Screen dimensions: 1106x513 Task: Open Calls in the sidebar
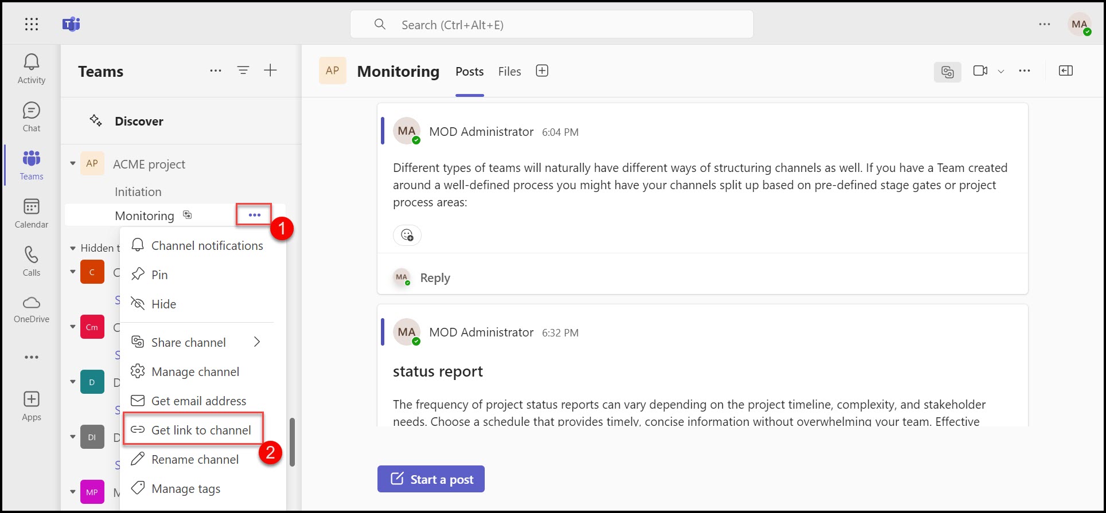[32, 261]
